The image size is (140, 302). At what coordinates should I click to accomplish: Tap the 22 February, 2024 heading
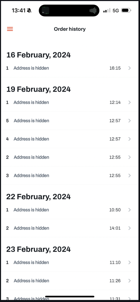point(38,197)
